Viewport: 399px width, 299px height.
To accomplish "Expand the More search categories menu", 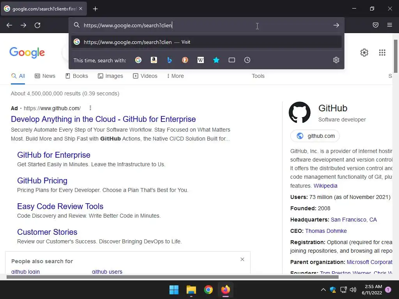I will [x=175, y=76].
